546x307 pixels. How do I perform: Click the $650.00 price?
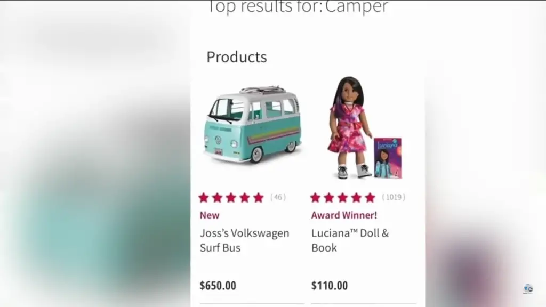pos(218,286)
